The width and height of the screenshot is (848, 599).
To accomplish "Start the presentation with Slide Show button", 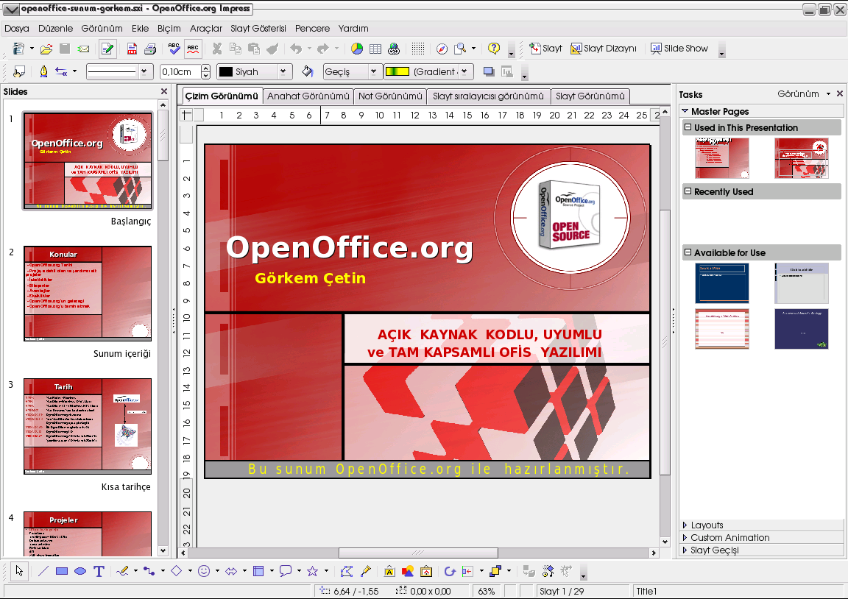I will click(679, 48).
